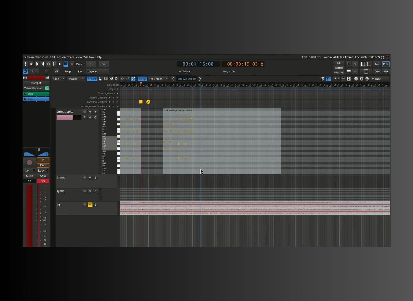Open the Virtual Keyboard green icon
The image size is (413, 301).
[47, 88]
